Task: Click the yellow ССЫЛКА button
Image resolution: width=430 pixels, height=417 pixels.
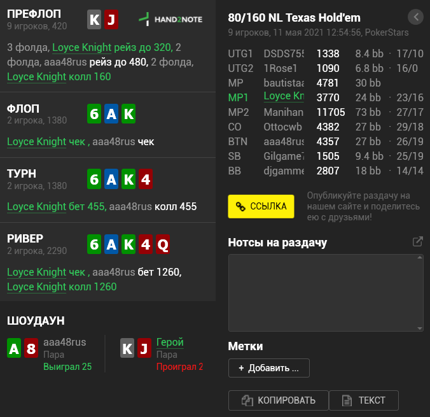Action: click(261, 206)
